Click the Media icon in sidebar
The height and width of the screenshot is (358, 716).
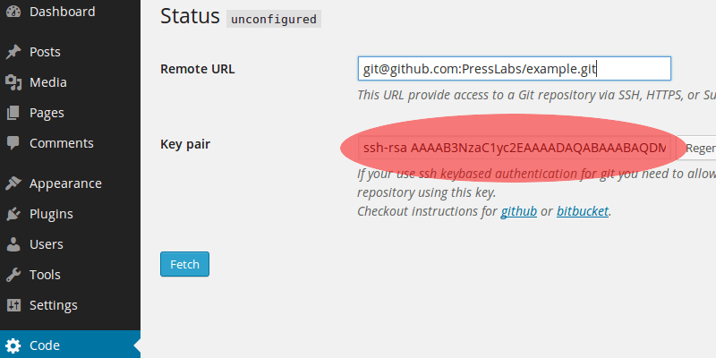click(x=13, y=82)
